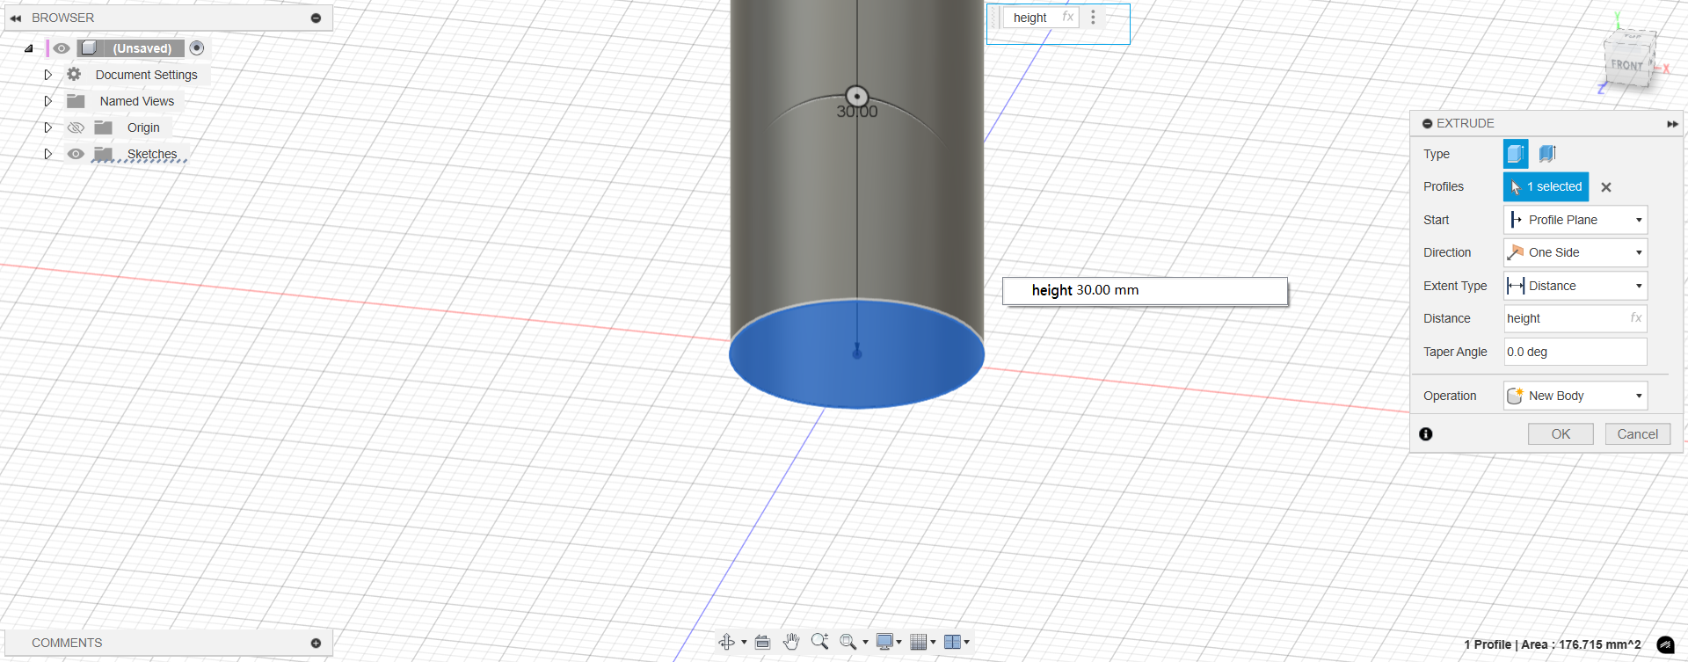Clear the profile selection with the X
Image resolution: width=1688 pixels, height=662 pixels.
pyautogui.click(x=1606, y=187)
